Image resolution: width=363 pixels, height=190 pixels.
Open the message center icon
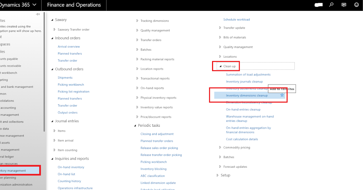pos(343,5)
